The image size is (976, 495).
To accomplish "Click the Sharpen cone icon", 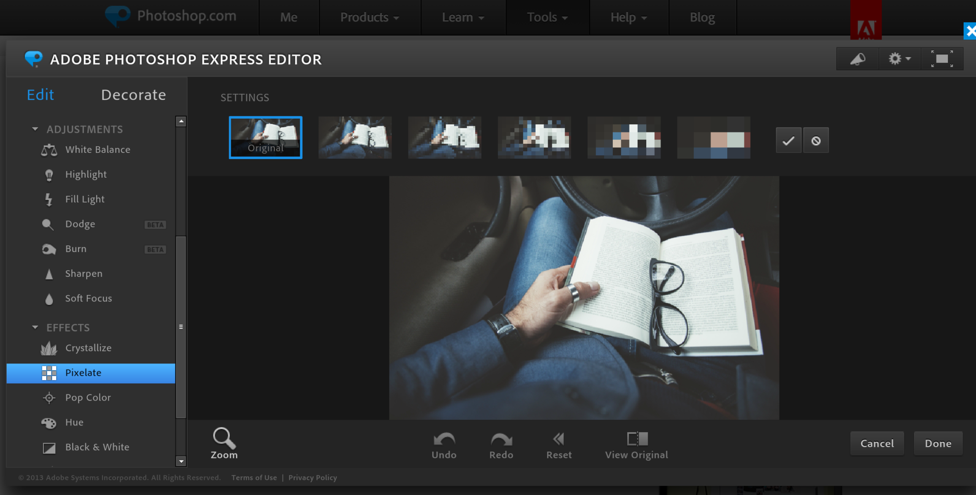I will [x=49, y=274].
